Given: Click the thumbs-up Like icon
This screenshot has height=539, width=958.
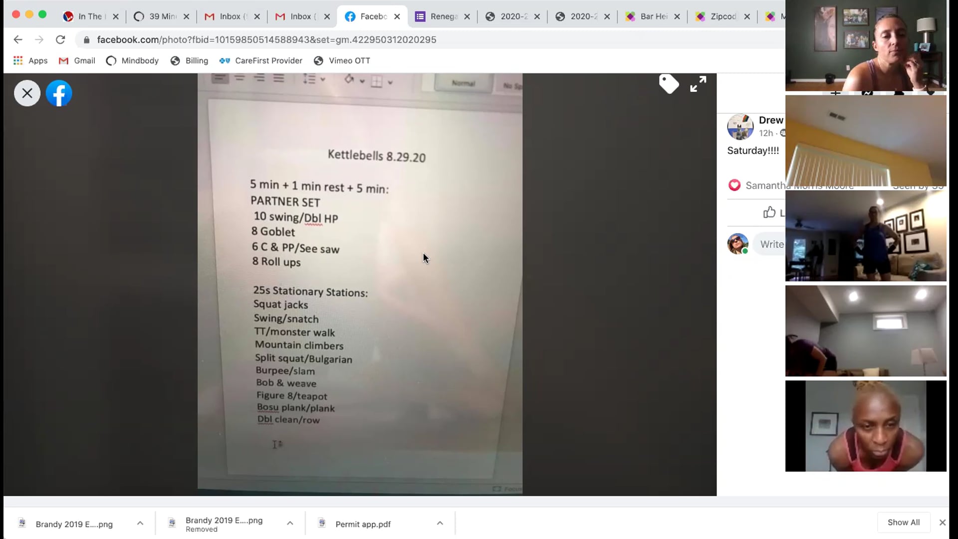Looking at the screenshot, I should pyautogui.click(x=769, y=212).
